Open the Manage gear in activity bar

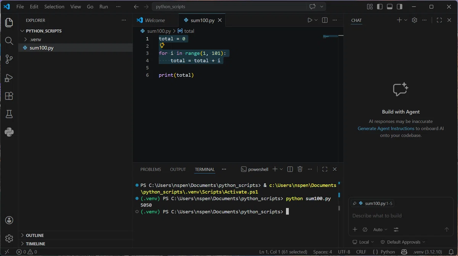[x=9, y=238]
